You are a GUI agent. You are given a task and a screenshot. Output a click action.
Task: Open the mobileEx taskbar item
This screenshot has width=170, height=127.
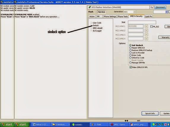(x=80, y=125)
